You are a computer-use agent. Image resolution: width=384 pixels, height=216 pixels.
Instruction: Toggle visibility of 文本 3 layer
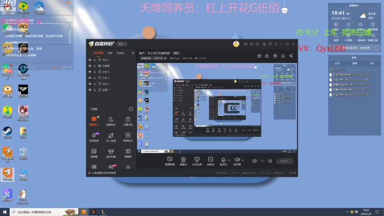pos(90,78)
